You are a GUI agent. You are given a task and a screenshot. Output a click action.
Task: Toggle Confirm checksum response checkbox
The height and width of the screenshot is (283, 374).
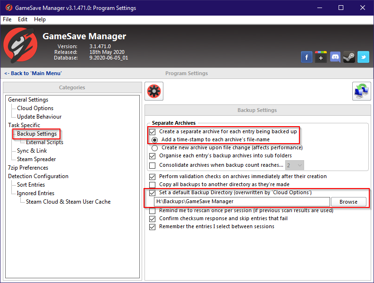pyautogui.click(x=153, y=219)
